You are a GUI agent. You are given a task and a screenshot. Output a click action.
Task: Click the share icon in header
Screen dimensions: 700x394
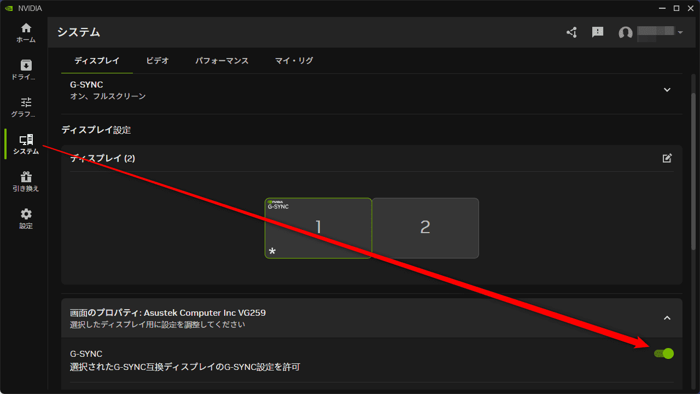point(572,32)
